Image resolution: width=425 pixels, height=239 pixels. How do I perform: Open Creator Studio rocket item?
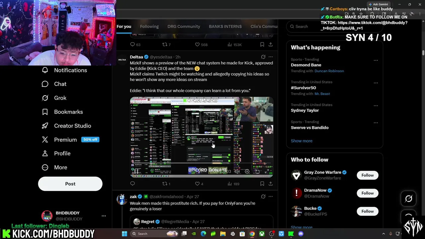coord(66,126)
